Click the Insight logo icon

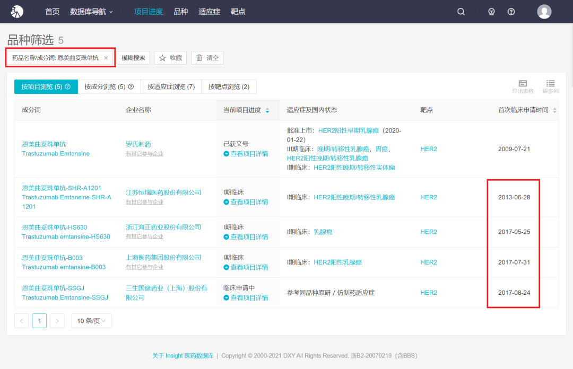(x=17, y=12)
